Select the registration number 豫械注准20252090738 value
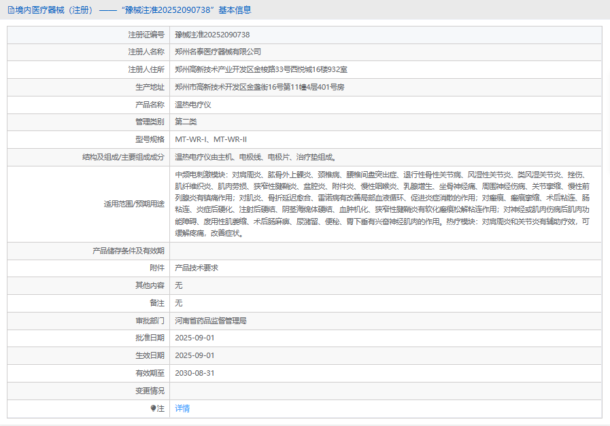Image resolution: width=610 pixels, height=426 pixels. [x=212, y=34]
